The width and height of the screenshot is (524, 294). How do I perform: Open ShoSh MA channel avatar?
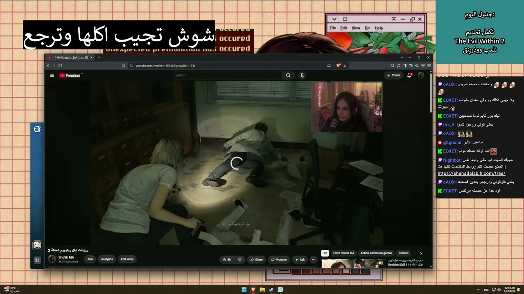pyautogui.click(x=52, y=259)
